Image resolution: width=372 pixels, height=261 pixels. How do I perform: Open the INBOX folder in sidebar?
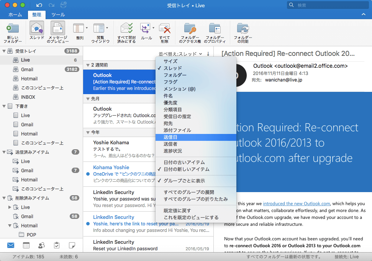[x=41, y=97]
